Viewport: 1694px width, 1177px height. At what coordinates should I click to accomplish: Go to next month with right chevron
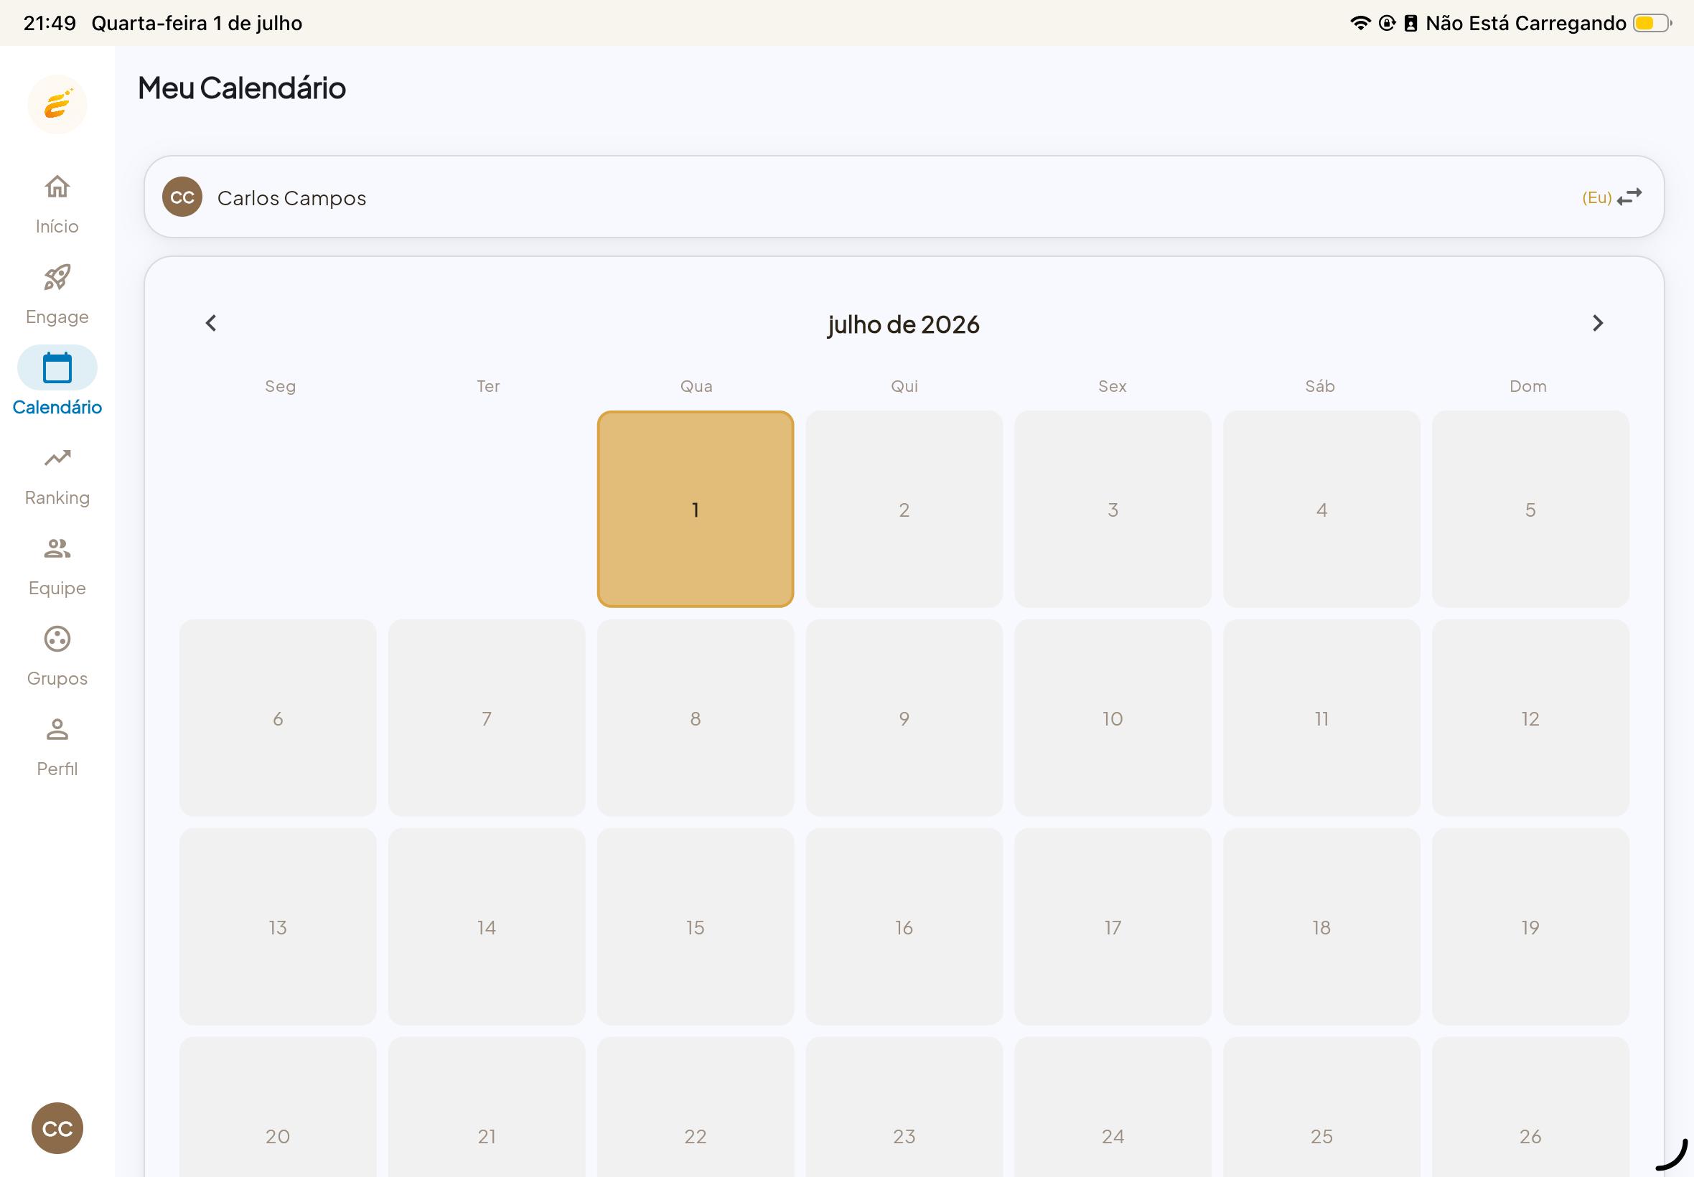pos(1597,323)
